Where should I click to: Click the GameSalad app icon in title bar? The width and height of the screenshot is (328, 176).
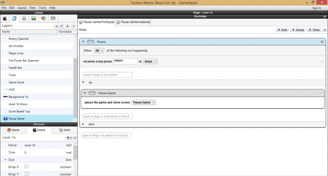2,3
